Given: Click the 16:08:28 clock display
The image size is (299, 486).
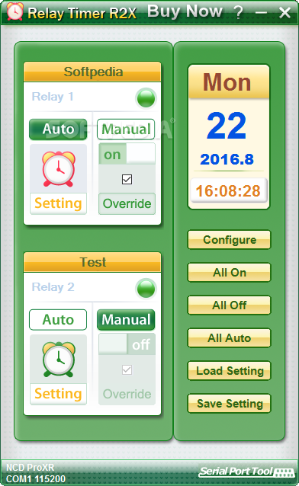Looking at the screenshot, I should click(228, 190).
